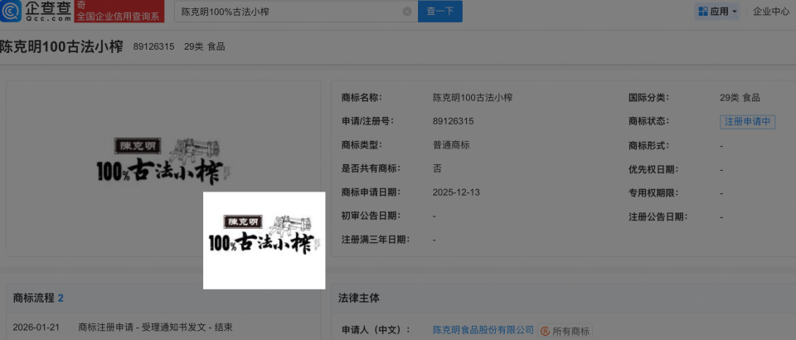Screen dimensions: 796x340
Task: Select the 法律主体 section header
Action: [x=359, y=299]
